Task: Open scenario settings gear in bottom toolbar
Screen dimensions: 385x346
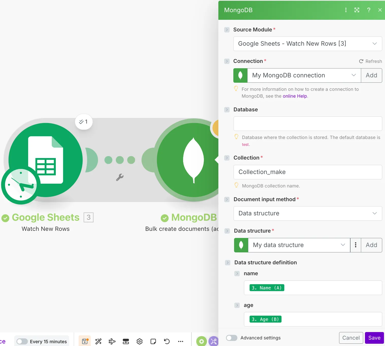Action: [x=139, y=341]
